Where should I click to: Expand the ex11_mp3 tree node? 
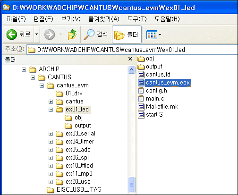51,174
